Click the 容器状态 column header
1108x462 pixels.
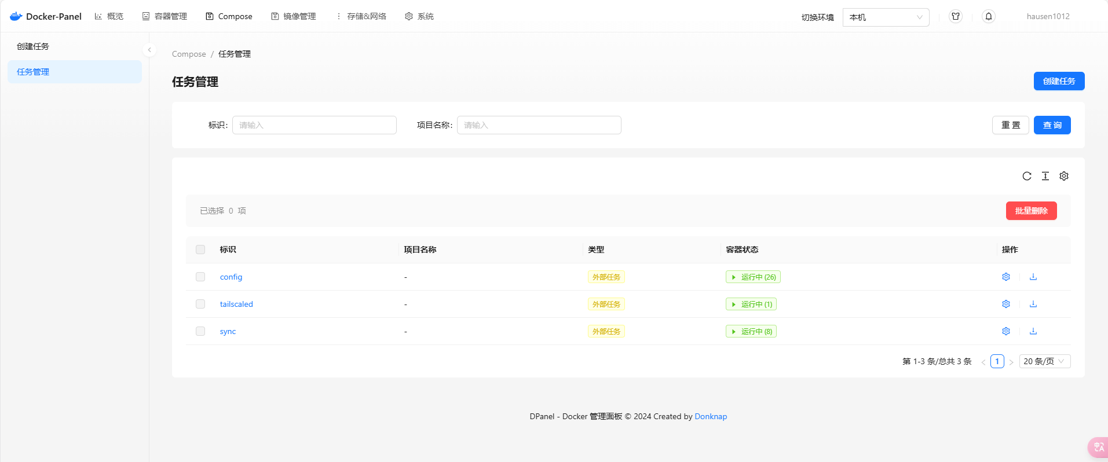742,250
